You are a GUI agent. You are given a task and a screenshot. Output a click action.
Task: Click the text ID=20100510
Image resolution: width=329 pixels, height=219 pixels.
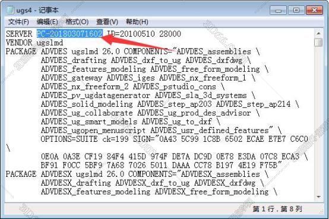point(131,34)
